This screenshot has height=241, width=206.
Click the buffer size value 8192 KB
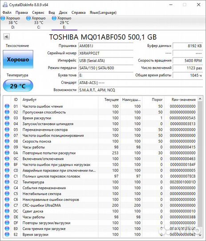point(188,46)
